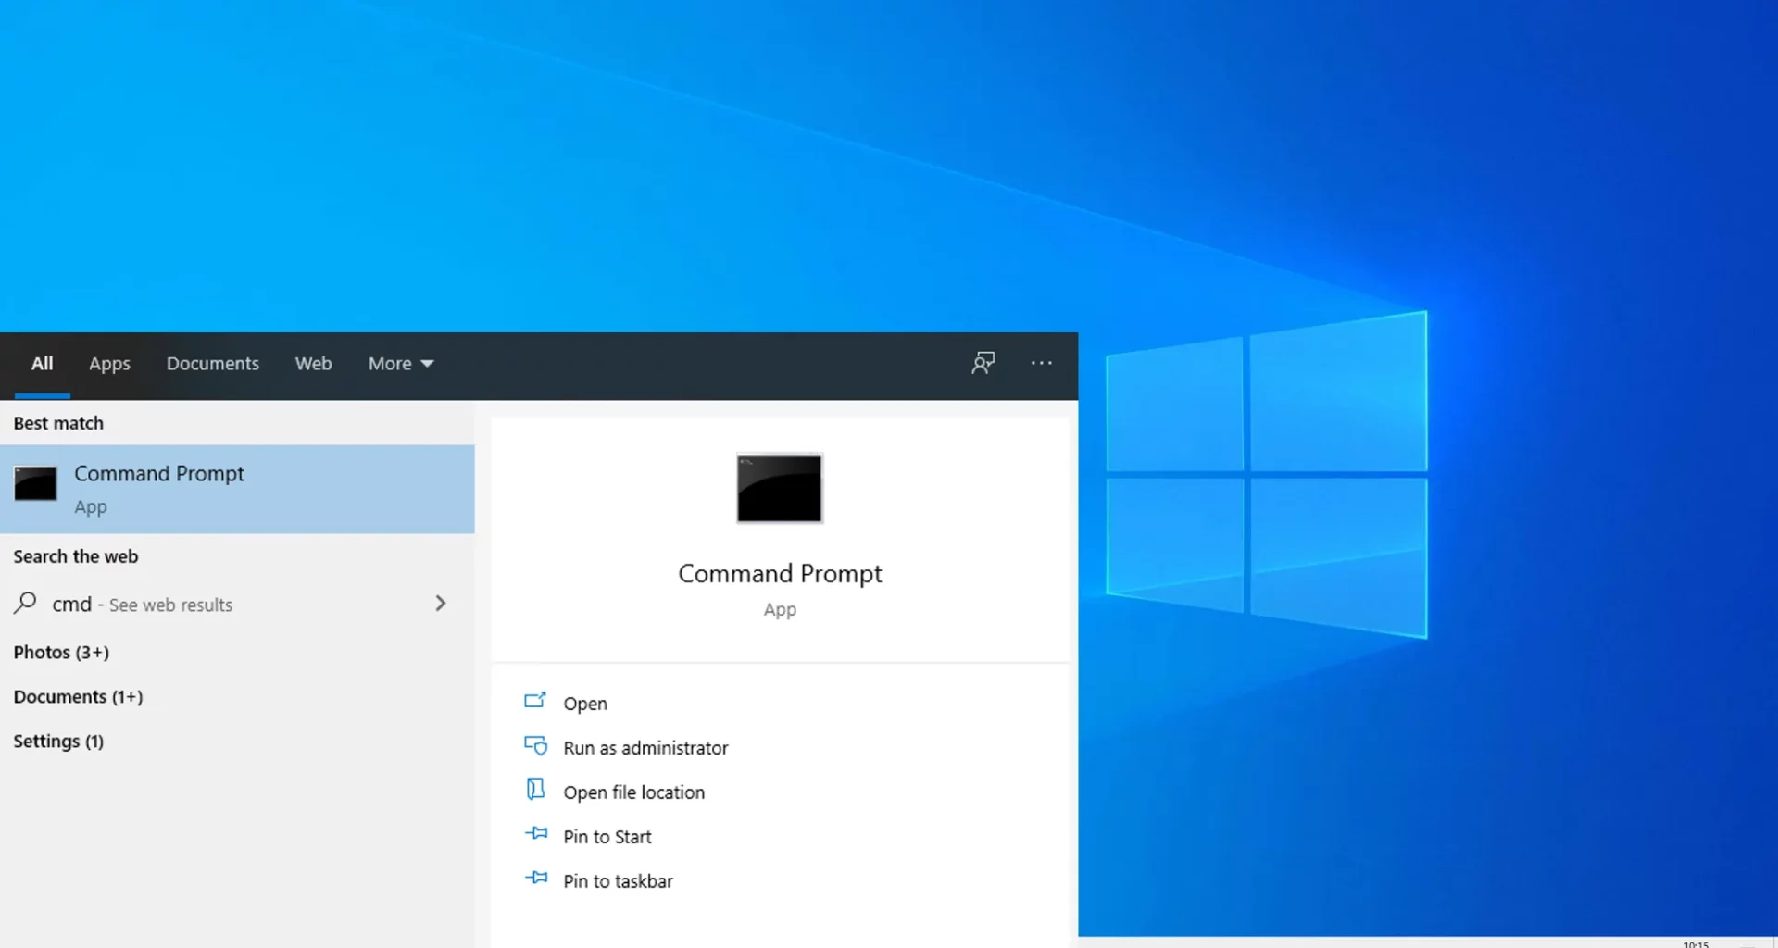
Task: Select Pin to taskbar
Action: (618, 881)
